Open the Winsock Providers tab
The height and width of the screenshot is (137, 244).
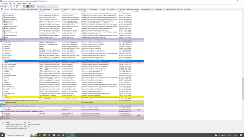[133, 9]
